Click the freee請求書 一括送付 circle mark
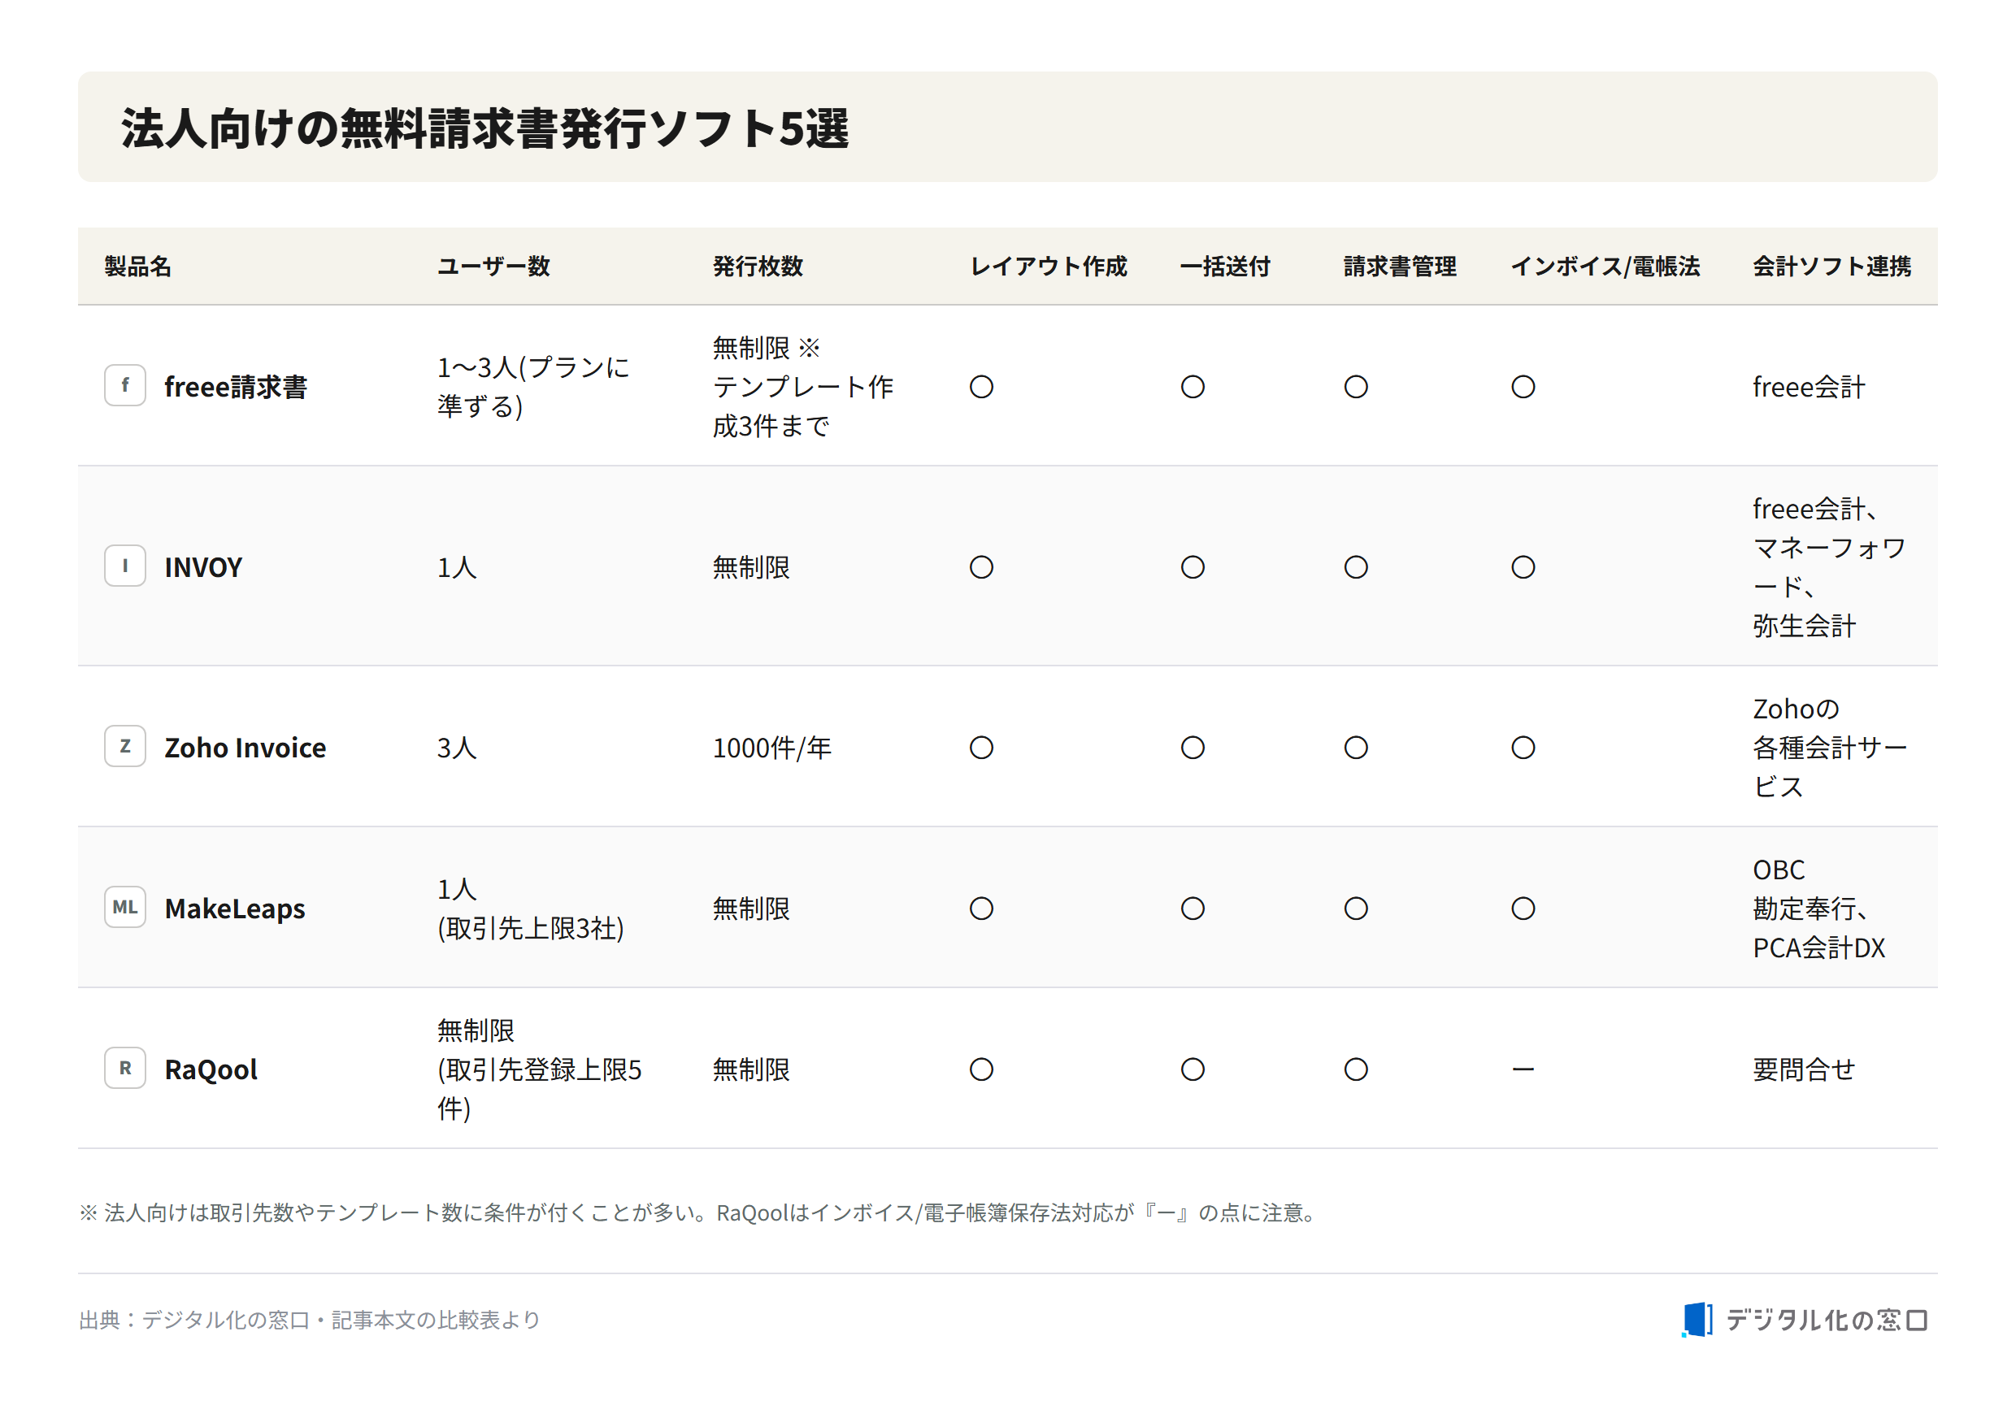Screen dimensions: 2016x1414 pos(1193,387)
